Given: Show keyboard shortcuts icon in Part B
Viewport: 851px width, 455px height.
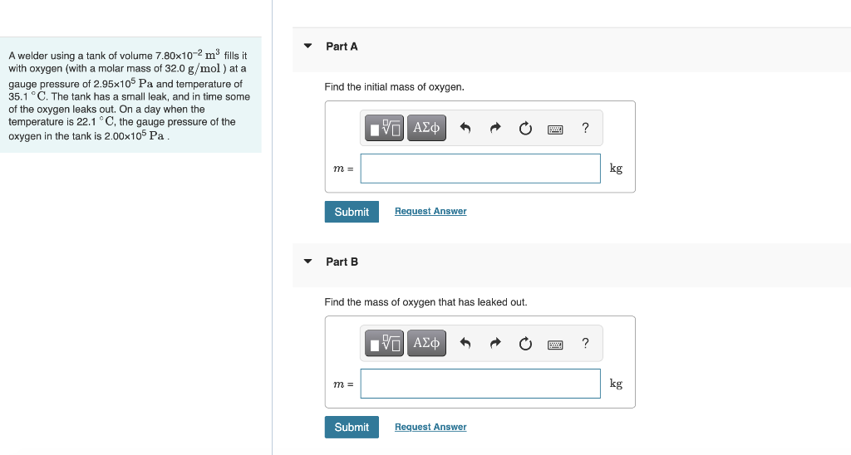Looking at the screenshot, I should pyautogui.click(x=555, y=345).
